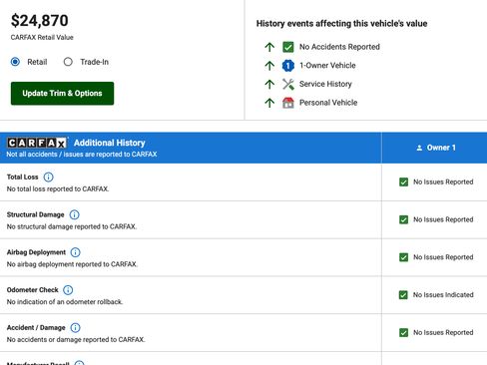Click Total Loss row title
The image size is (487, 365).
23,178
